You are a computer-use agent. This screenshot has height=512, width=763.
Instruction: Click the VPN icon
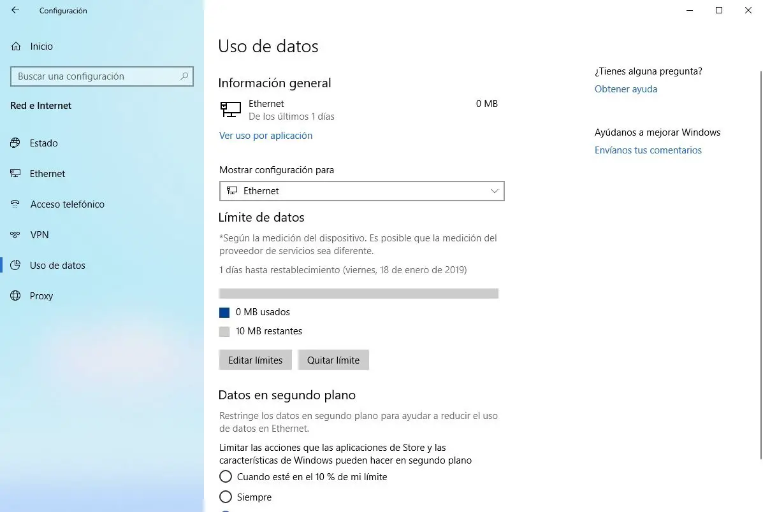(x=15, y=235)
